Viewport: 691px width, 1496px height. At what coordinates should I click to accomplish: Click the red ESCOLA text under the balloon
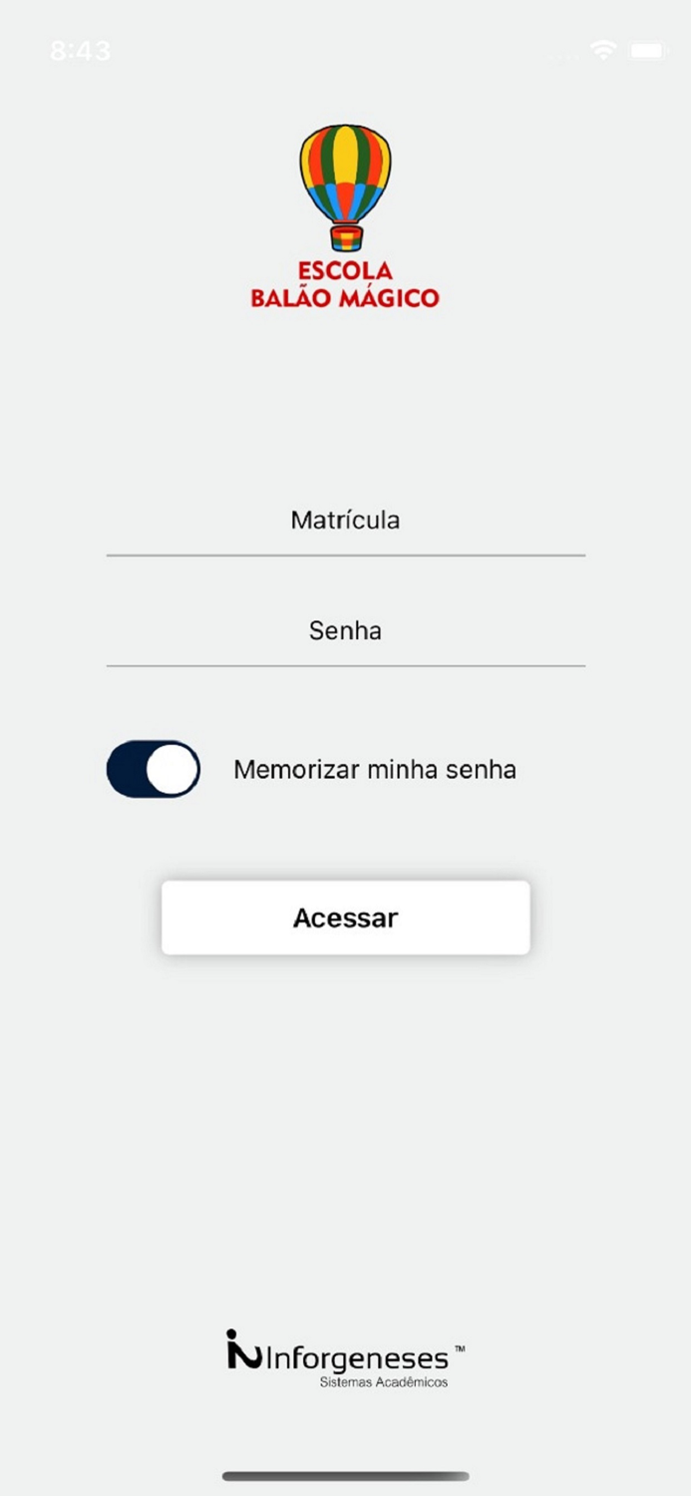coord(345,268)
